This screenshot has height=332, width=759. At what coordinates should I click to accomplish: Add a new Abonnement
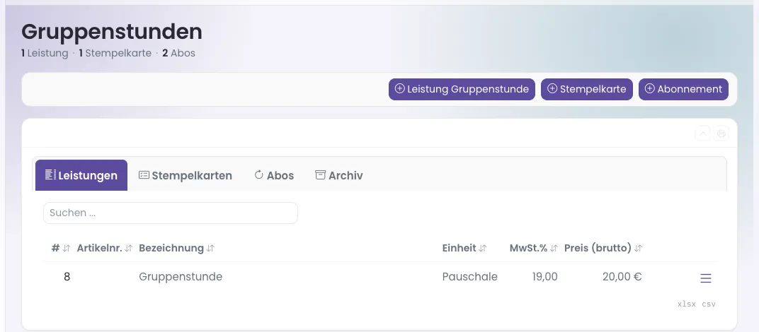pos(683,90)
